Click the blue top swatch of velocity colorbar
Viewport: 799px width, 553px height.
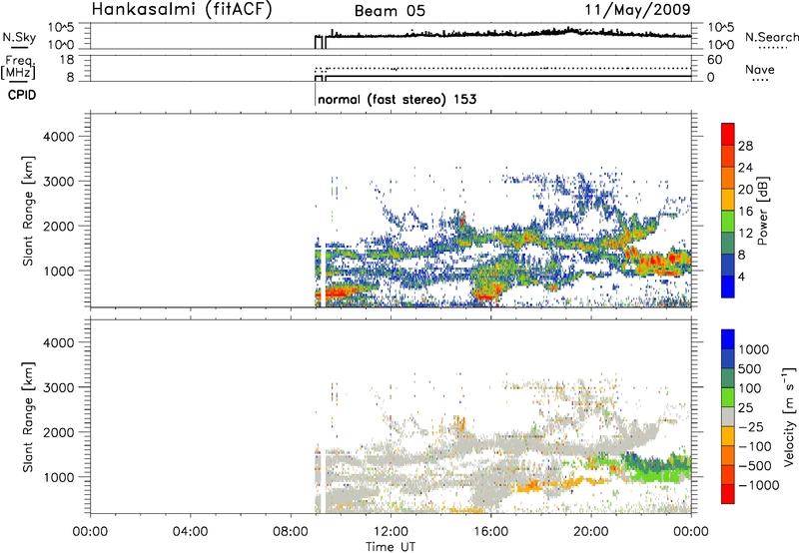(728, 339)
